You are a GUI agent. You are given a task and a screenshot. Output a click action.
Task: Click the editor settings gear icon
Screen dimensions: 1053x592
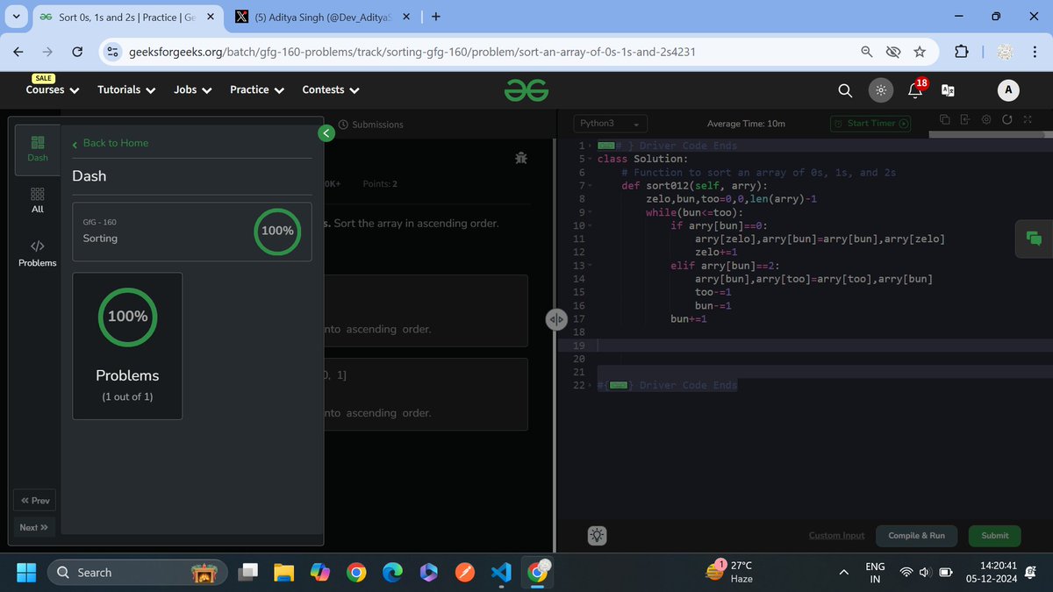coord(986,120)
